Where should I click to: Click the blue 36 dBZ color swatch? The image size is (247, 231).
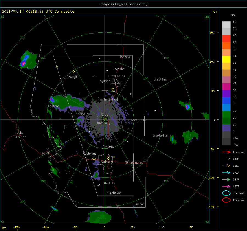(x=226, y=100)
